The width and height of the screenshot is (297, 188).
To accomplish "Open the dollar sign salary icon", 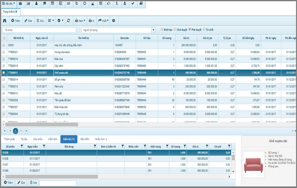I will pyautogui.click(x=117, y=4).
